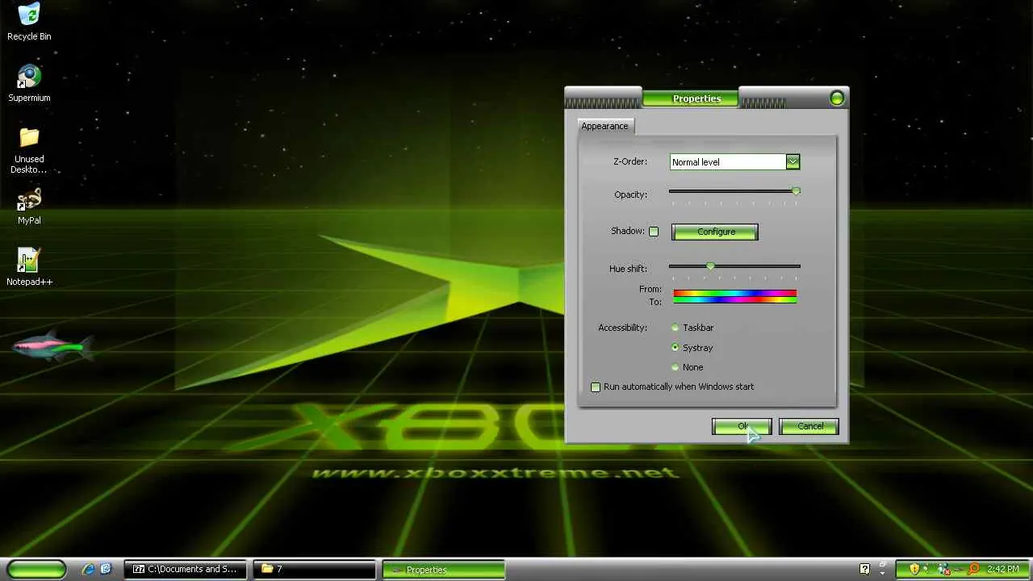Launch Internet Explorer from Quick Launch
The height and width of the screenshot is (581, 1033).
89,569
